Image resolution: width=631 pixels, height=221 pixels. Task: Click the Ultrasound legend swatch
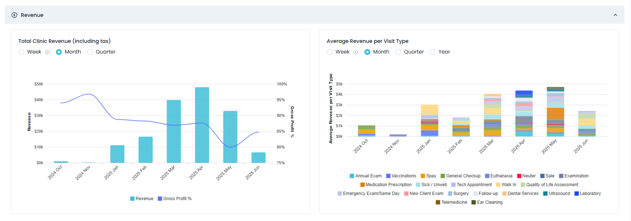pos(545,194)
